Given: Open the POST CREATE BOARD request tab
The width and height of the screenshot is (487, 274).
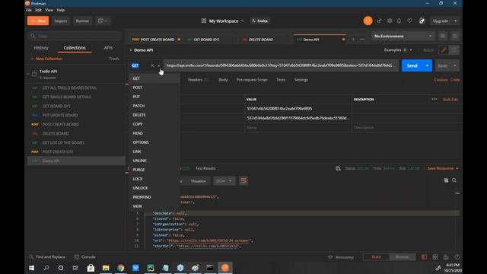Looking at the screenshot, I should click(x=155, y=40).
